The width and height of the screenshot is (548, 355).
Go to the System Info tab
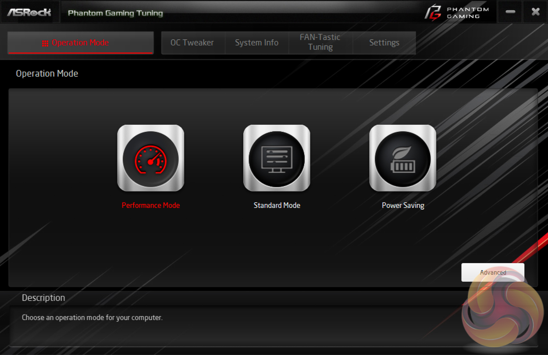point(257,43)
